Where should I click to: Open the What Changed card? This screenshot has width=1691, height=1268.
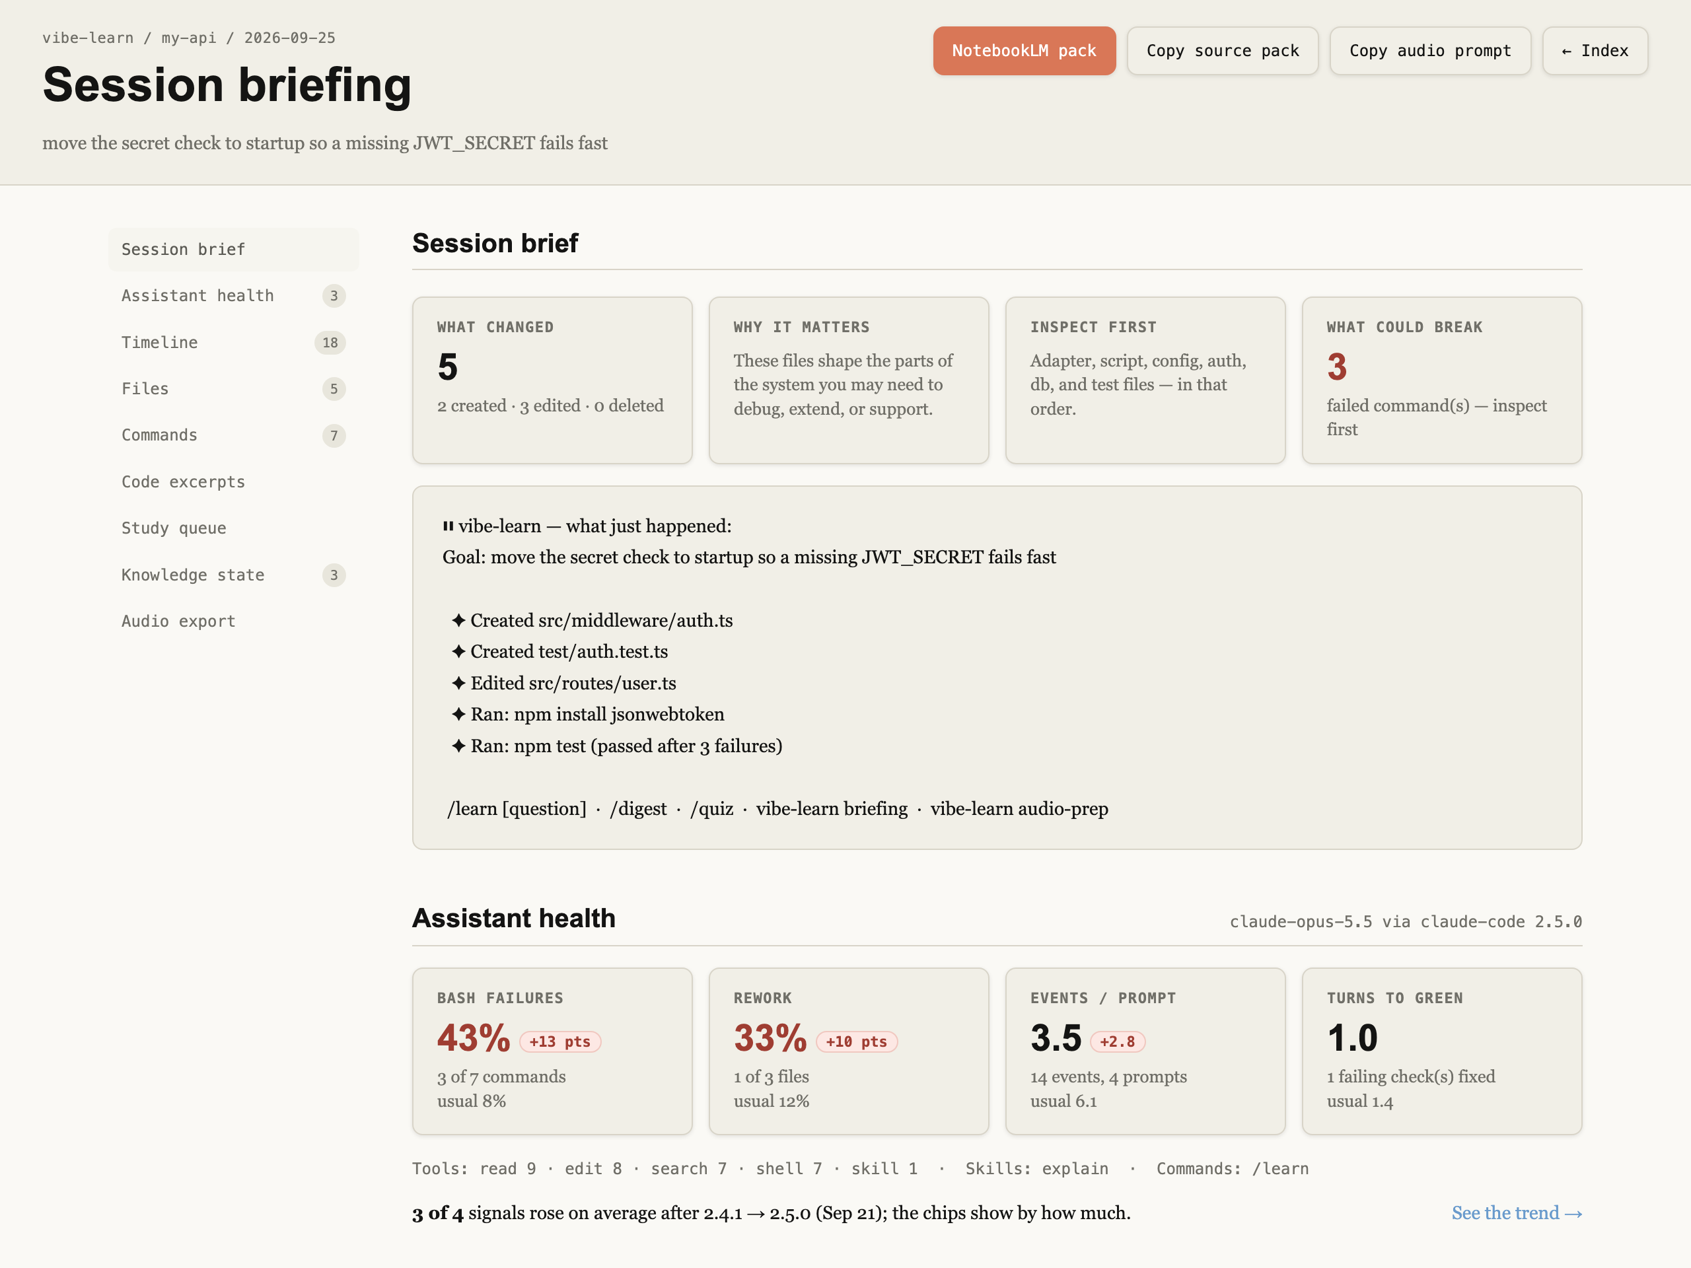point(552,380)
